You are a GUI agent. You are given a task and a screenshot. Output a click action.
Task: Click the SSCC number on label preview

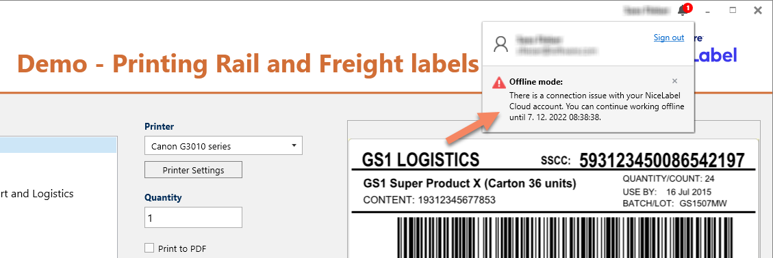click(662, 160)
